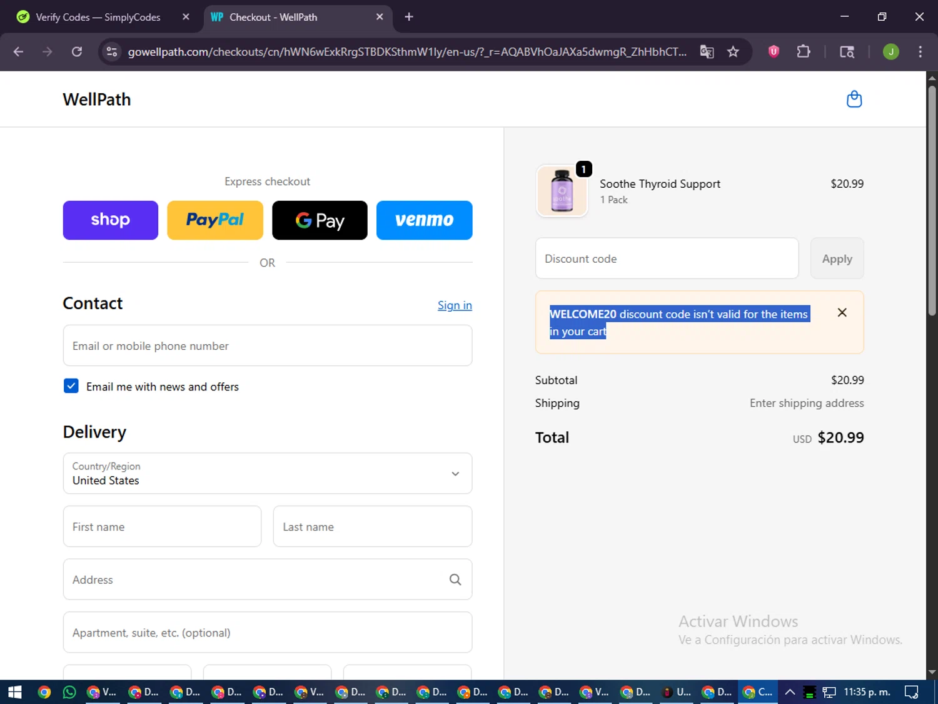Close the Verify Codes — SimplyCodes tab
This screenshot has height=704, width=938.
(x=186, y=17)
